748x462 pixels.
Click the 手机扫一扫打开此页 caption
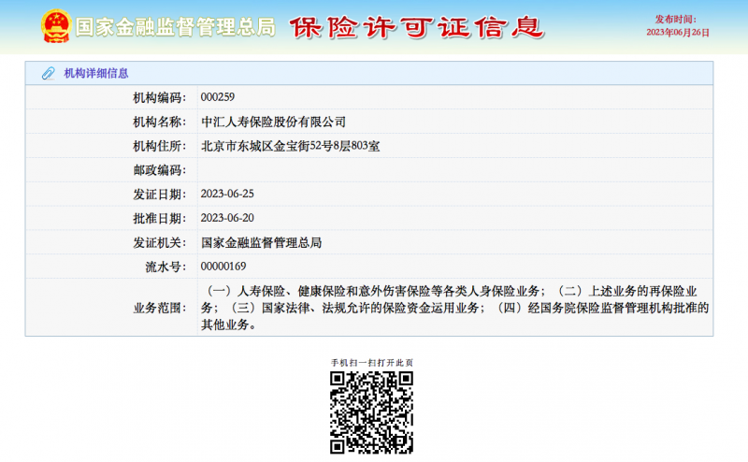coord(372,363)
